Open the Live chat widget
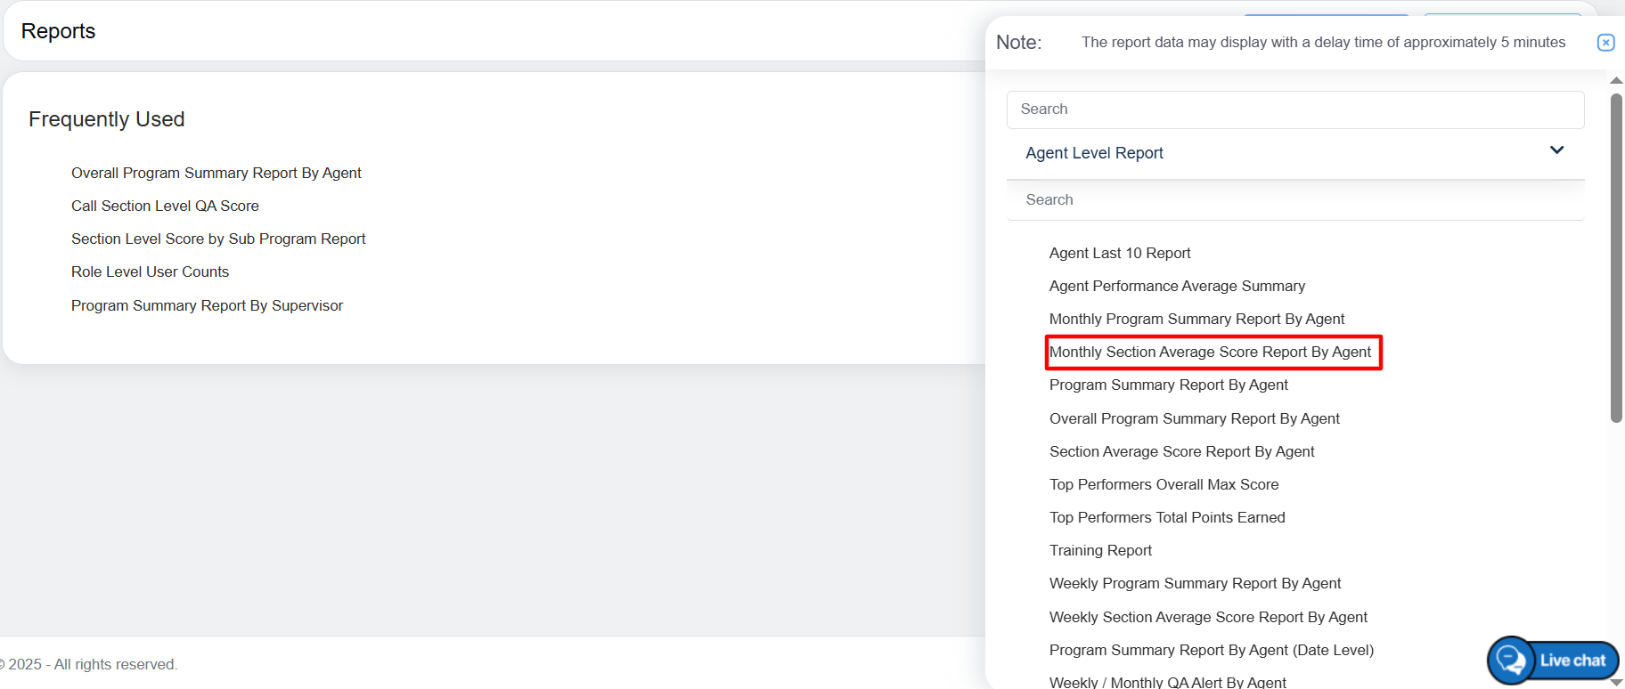 [1553, 661]
